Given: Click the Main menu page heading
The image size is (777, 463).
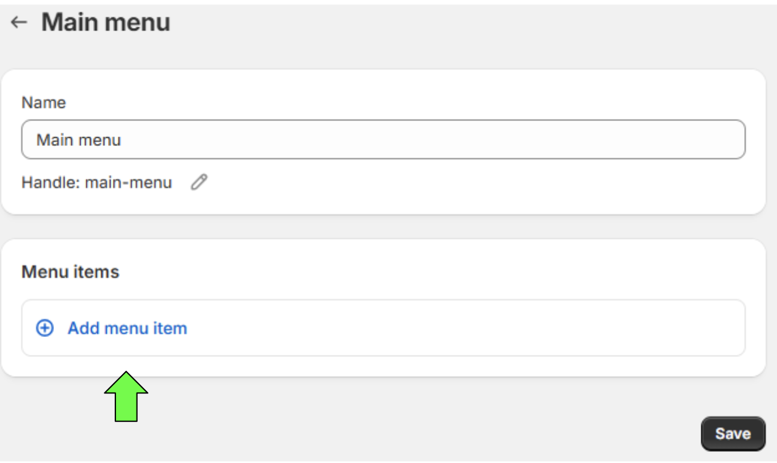Looking at the screenshot, I should point(106,23).
